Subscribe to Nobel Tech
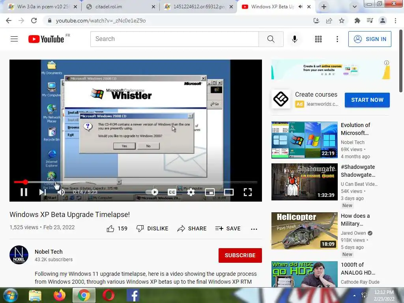The image size is (404, 303). [x=240, y=255]
